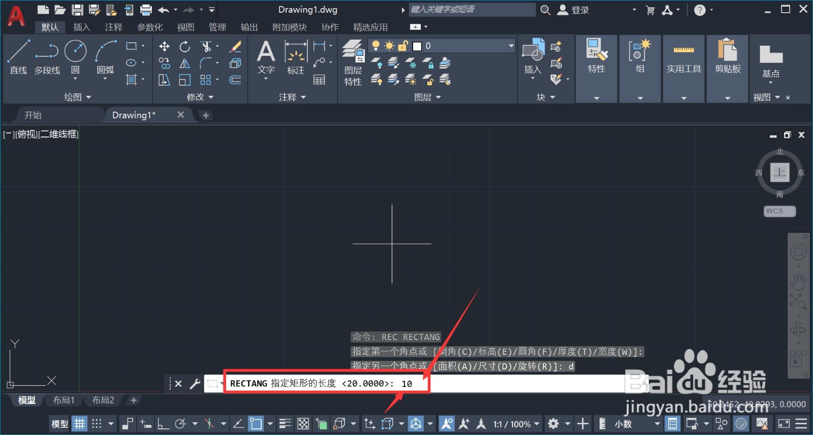The image size is (813, 435).
Task: Expand the 块 panel dropdown
Action: pyautogui.click(x=546, y=97)
